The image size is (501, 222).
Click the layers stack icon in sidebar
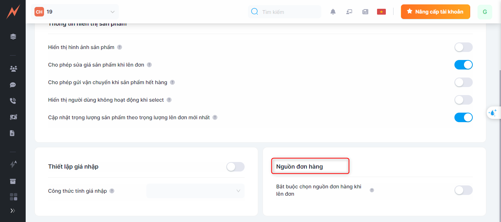(13, 37)
